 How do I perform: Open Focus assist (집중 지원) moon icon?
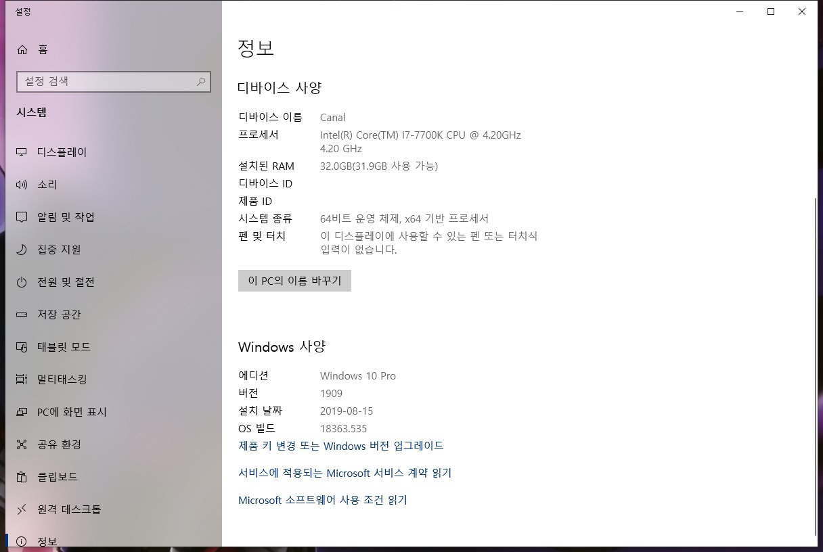coord(22,250)
